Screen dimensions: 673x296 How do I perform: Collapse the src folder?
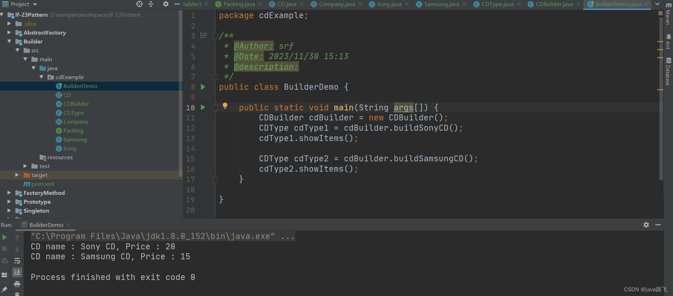17,50
